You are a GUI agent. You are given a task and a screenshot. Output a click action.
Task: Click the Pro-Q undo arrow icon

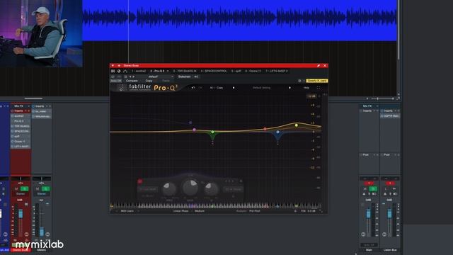point(193,88)
